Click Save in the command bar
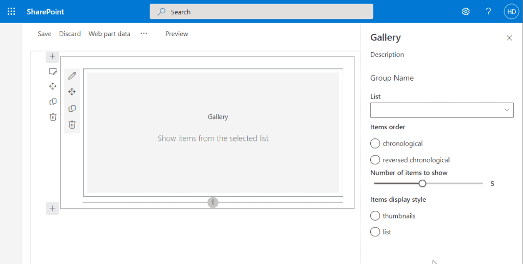Screen dimensions: 523x264 (x=44, y=34)
